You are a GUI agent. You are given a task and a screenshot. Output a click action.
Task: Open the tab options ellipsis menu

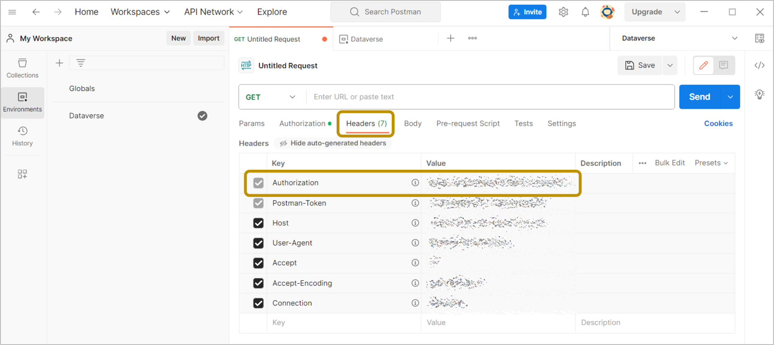pyautogui.click(x=472, y=38)
